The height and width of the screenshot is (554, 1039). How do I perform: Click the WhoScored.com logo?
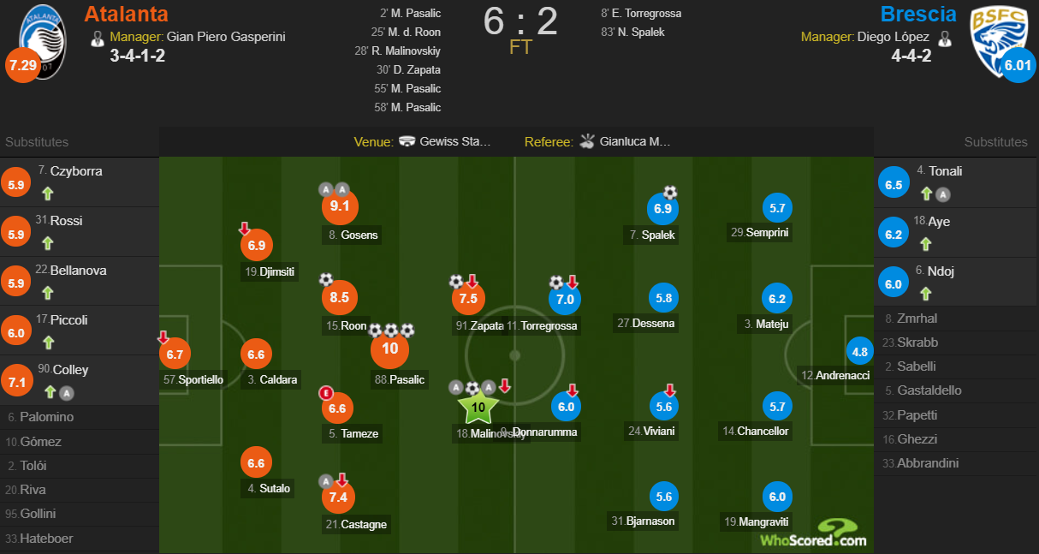pyautogui.click(x=813, y=533)
